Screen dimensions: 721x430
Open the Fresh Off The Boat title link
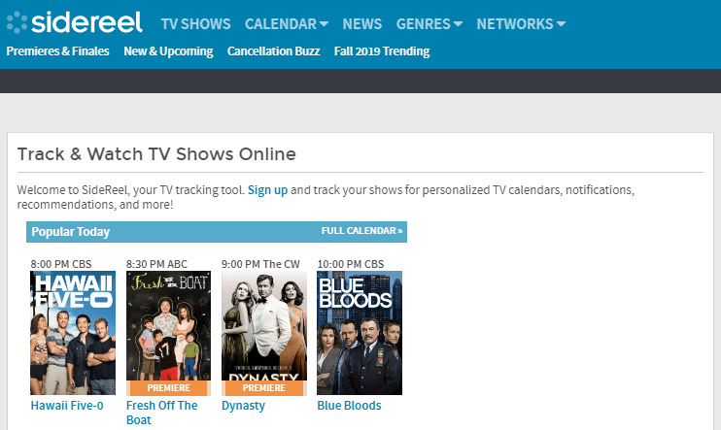[162, 413]
